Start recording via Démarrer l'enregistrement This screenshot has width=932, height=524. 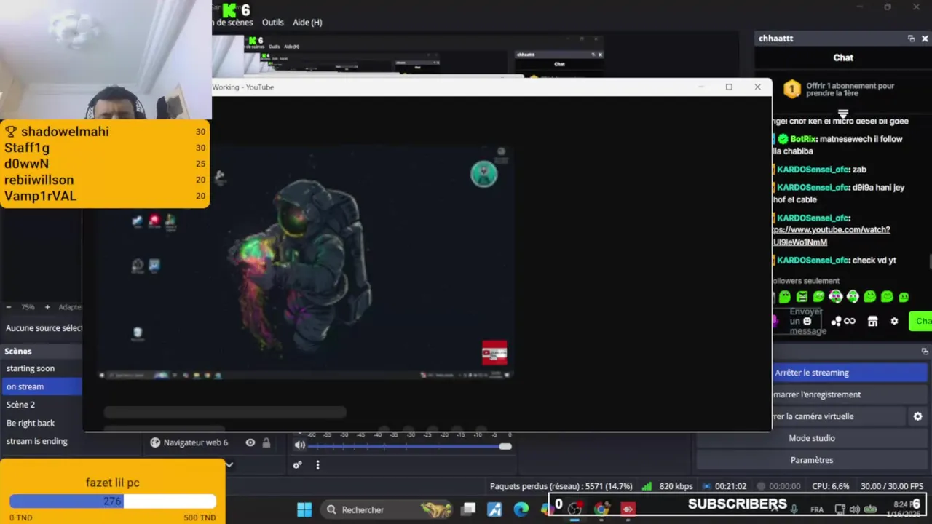tap(849, 394)
